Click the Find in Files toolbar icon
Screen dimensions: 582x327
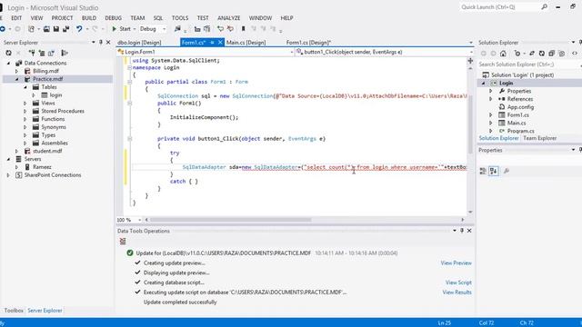[177, 29]
